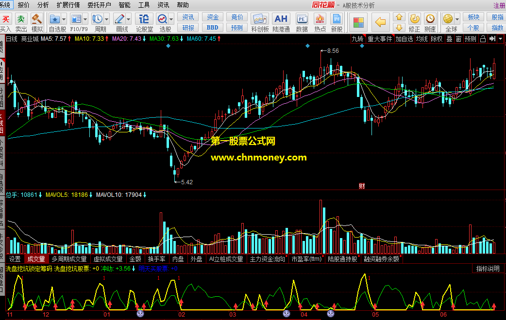Viewport: 506px width, 320px height.
Task: Select the 画线 drawing pencil tool
Action: coord(119,19)
